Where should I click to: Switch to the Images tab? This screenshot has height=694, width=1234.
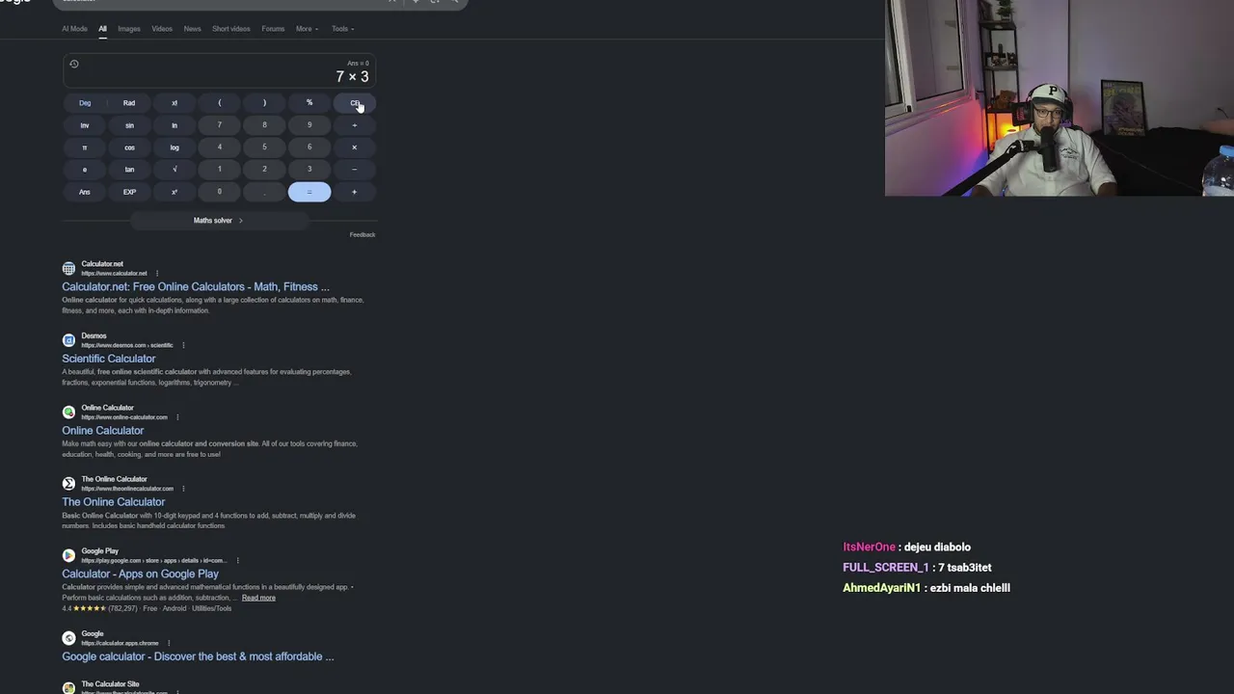tap(129, 29)
